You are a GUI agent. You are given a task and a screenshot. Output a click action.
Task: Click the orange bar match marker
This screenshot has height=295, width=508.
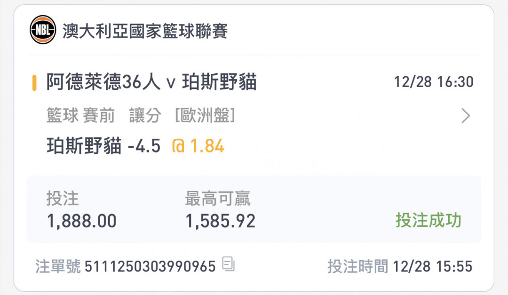tap(34, 83)
